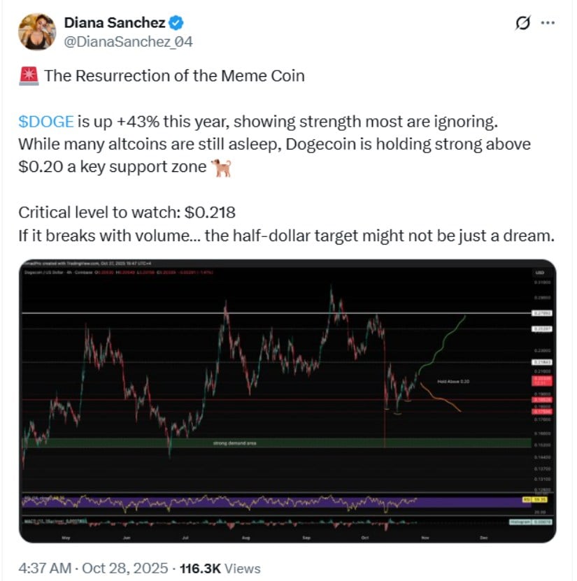Click the Grok slashed-circle icon
Screen dimensions: 577x581
pyautogui.click(x=522, y=23)
